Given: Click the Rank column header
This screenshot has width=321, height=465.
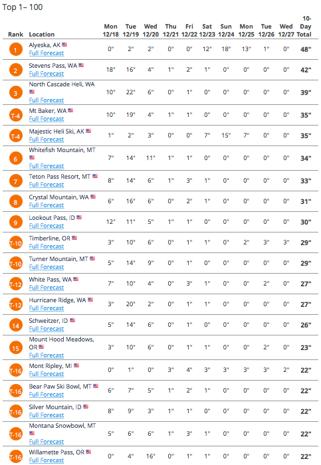Looking at the screenshot, I should click(x=15, y=35).
